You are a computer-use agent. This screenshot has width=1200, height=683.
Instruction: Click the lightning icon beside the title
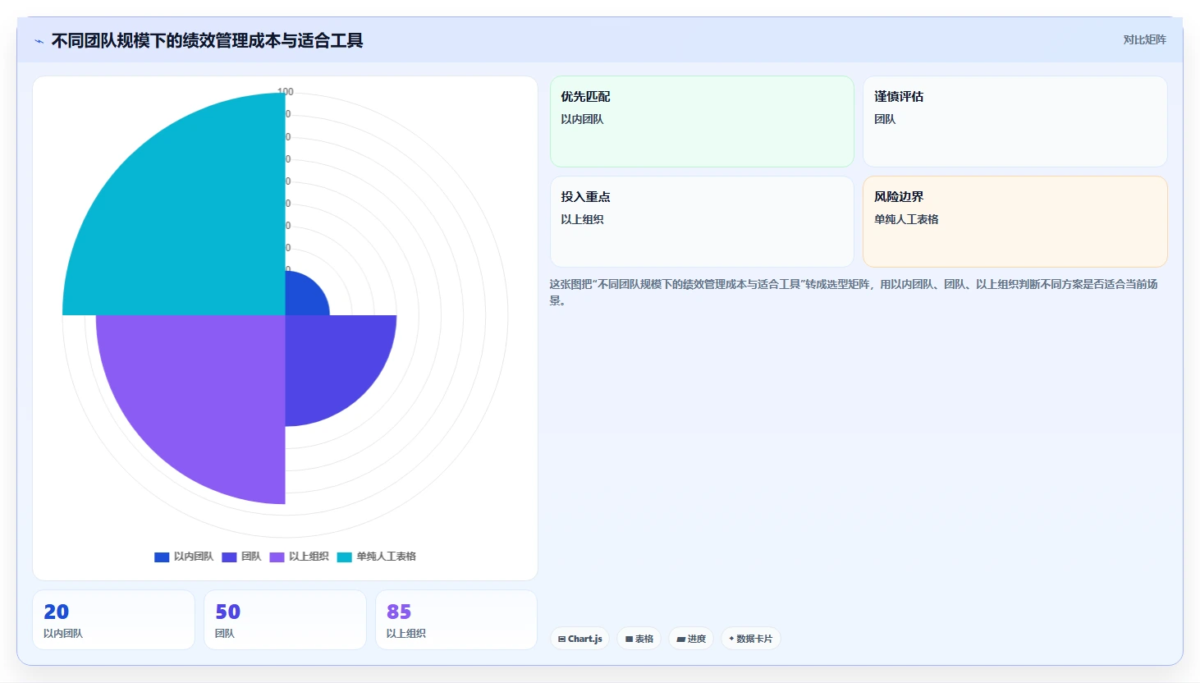click(x=39, y=41)
